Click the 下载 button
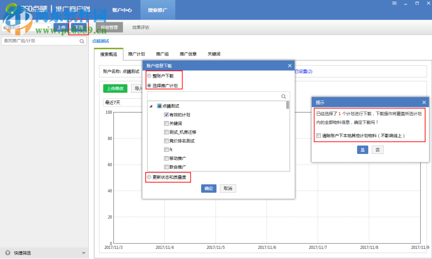432x259 pixels. 79,28
